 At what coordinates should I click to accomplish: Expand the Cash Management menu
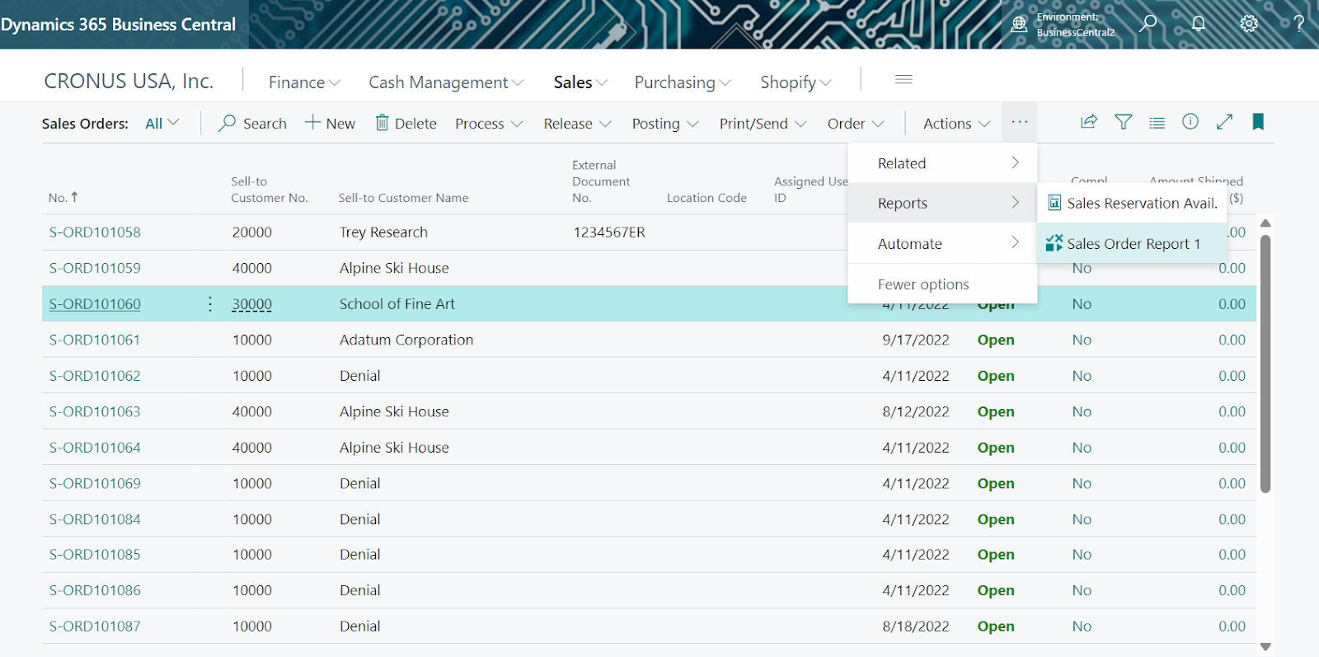(446, 82)
